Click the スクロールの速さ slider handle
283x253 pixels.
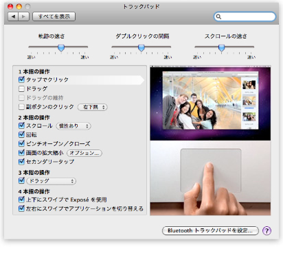click(x=221, y=48)
